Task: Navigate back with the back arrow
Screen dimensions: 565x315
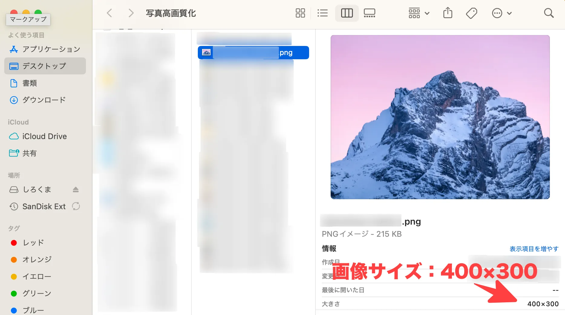Action: tap(109, 13)
